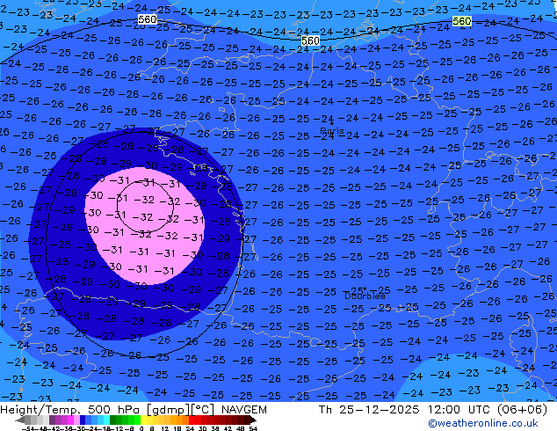Click the "[°C]" unit label in the title

pos(203,410)
